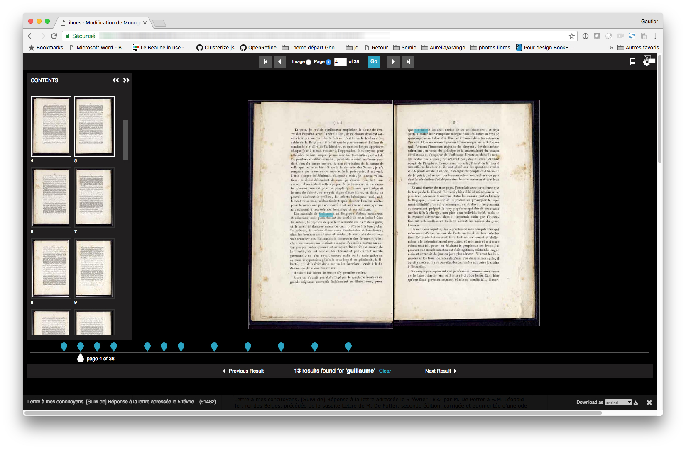Viewport: 686px width, 449px height.
Task: Collapse the Contents sidebar with double chevrons
Action: pyautogui.click(x=116, y=80)
